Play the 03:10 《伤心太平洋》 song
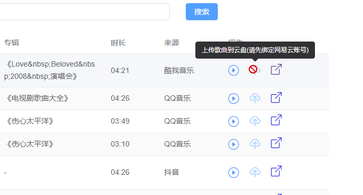This screenshot has width=363, height=195. (233, 144)
